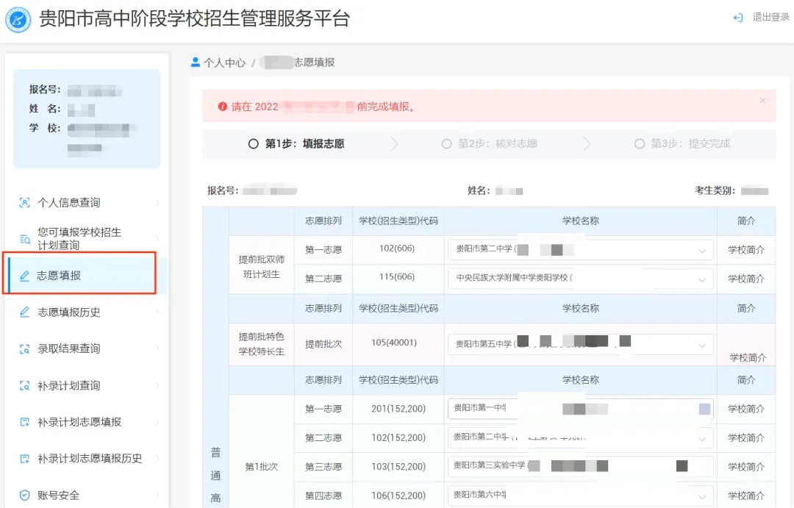Select the 个人信息查询 person icon in sidebar
Image resolution: width=794 pixels, height=508 pixels.
pos(26,202)
